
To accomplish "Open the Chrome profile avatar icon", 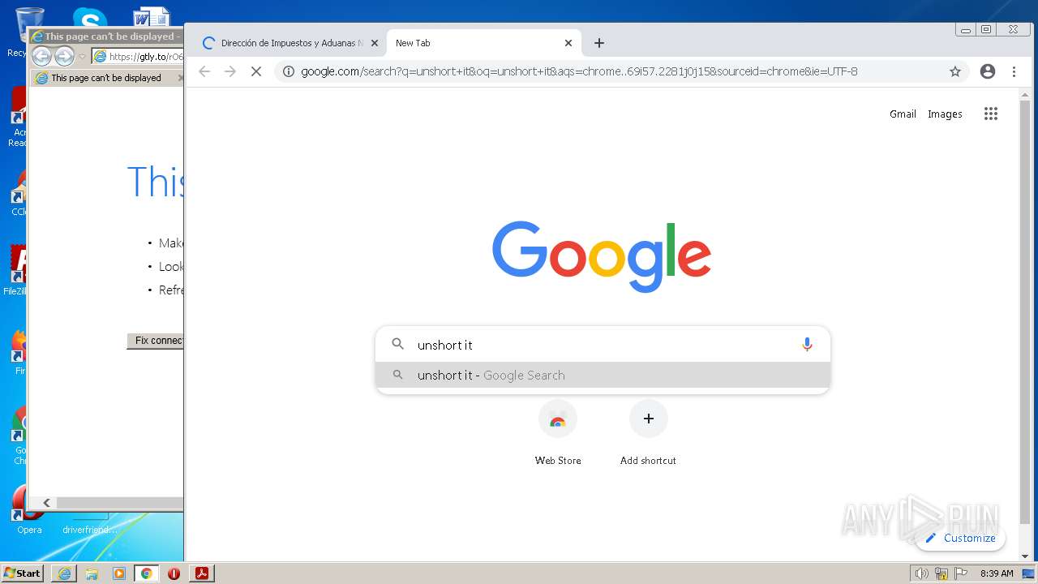I will pos(988,71).
